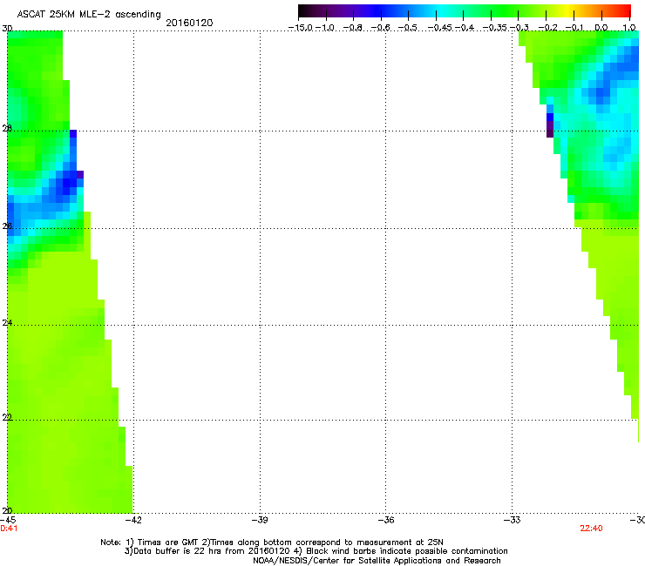Click the -0.35 colorbar label
This screenshot has width=645, height=566.
point(494,28)
